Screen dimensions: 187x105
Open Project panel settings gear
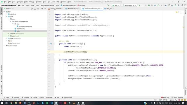(42, 9)
